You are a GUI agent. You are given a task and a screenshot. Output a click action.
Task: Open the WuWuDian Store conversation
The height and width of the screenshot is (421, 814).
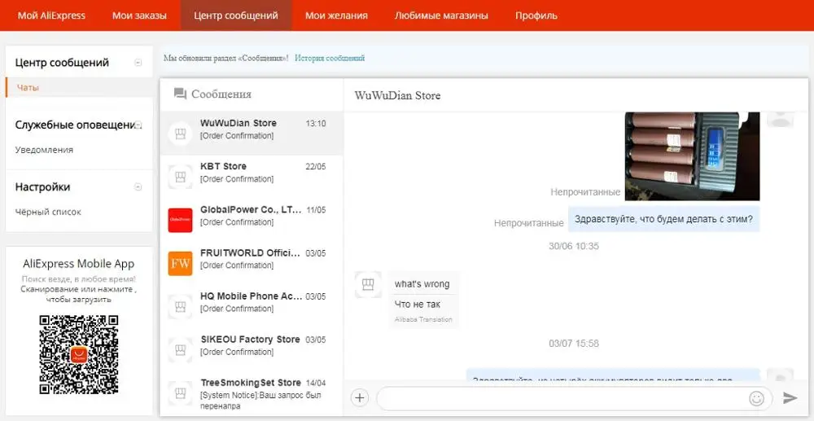pos(252,134)
